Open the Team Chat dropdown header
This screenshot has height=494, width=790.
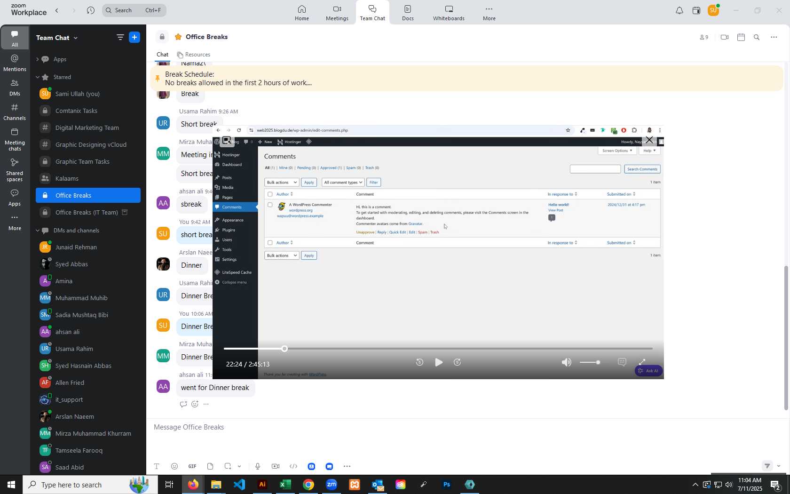tap(57, 38)
